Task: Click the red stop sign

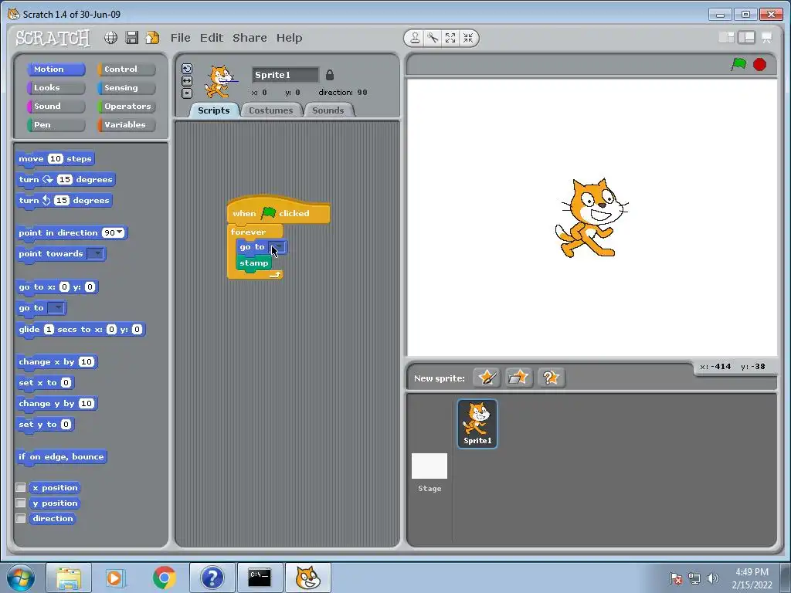Action: pos(760,65)
